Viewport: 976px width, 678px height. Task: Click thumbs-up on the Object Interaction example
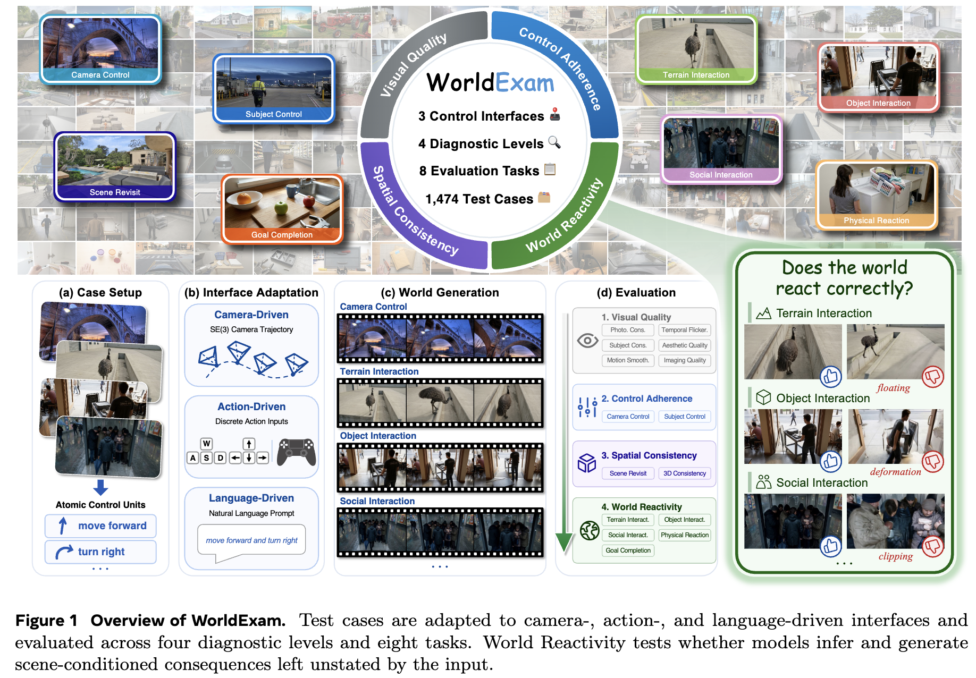click(x=830, y=461)
